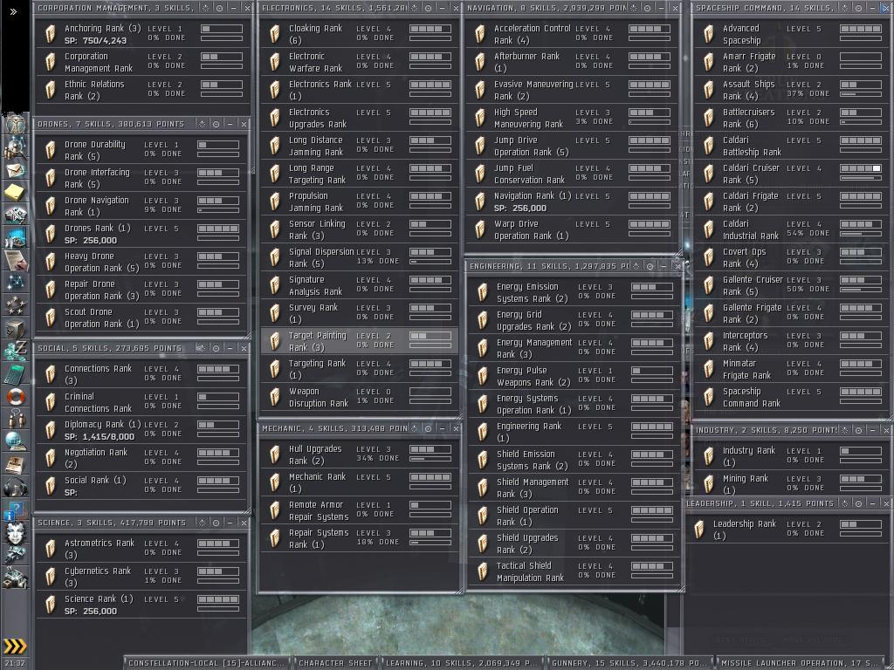Screen dimensions: 894x670
Task: Open the Mail envelope icon in sidebar
Action: (x=15, y=169)
